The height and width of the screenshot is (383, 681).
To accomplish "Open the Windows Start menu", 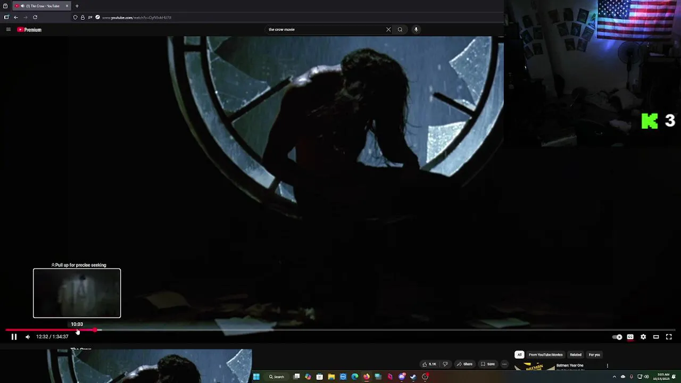I will click(256, 377).
